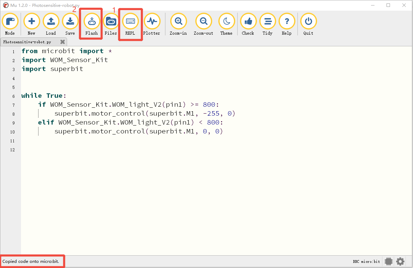
Task: Flash code onto the micro:bit
Action: pyautogui.click(x=91, y=24)
